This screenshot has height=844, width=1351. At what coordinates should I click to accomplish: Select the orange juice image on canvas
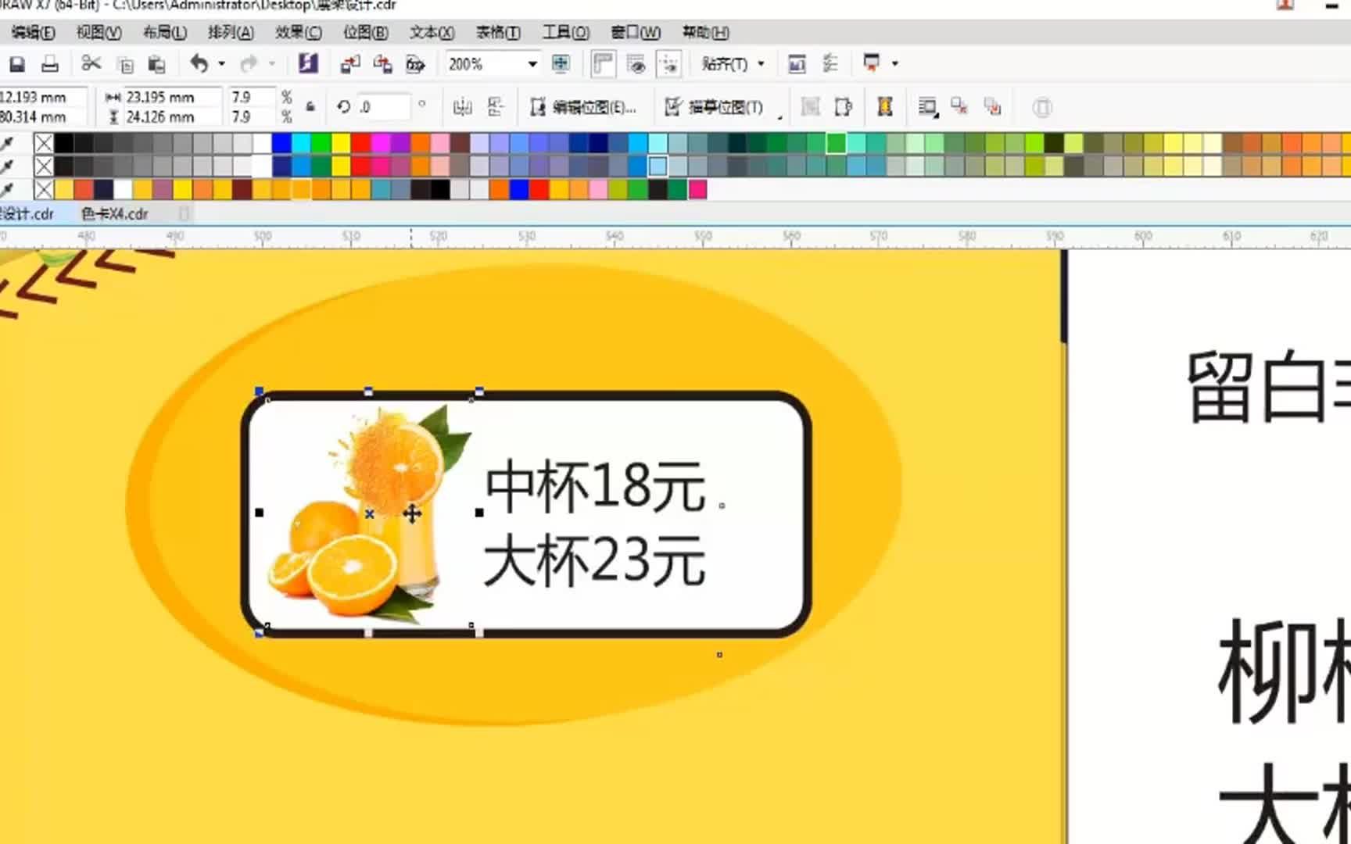[369, 513]
